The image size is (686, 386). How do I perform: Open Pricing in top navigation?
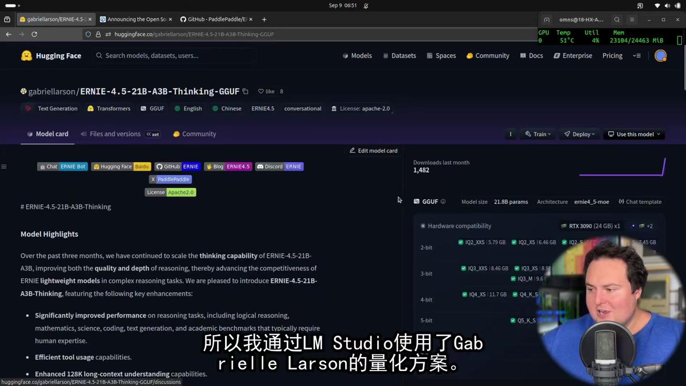click(x=612, y=56)
